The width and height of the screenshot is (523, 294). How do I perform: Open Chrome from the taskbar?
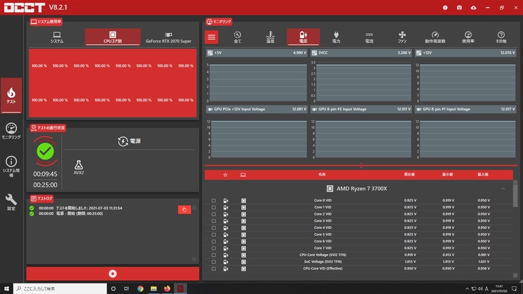coord(140,289)
